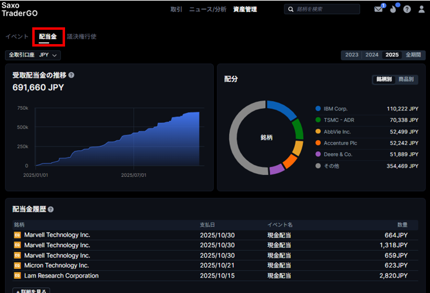
Task: Open the 議決権行使 tab
Action: click(82, 37)
